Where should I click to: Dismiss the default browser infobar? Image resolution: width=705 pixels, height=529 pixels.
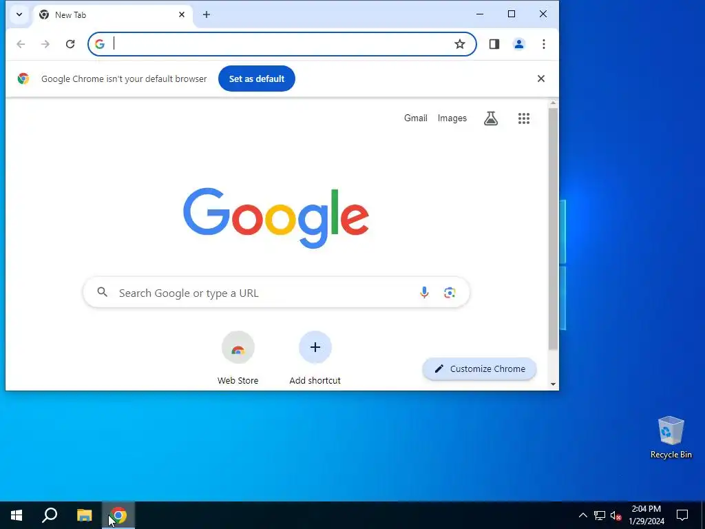[x=541, y=79]
